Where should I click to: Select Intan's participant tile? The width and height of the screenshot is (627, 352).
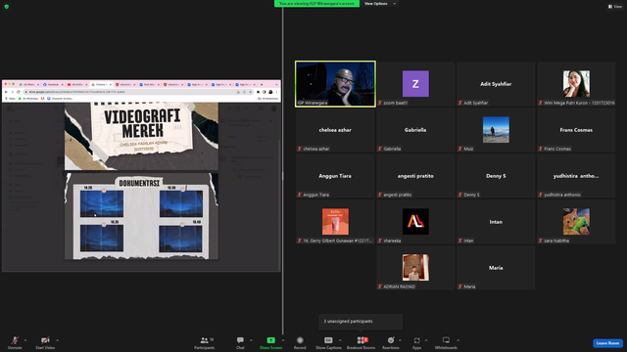pos(496,222)
